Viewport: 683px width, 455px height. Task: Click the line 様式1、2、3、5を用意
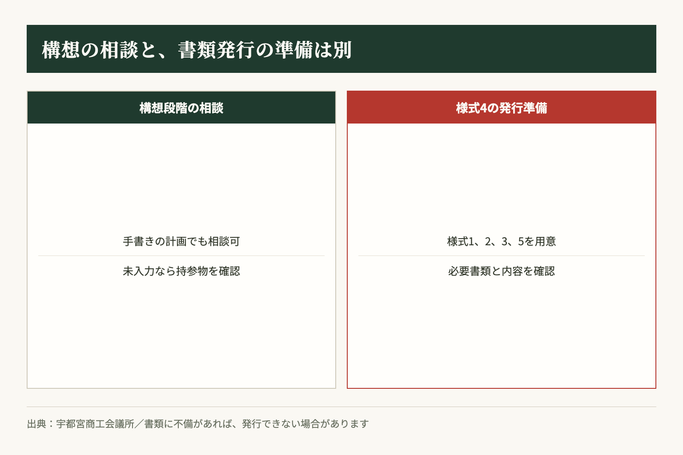point(502,241)
